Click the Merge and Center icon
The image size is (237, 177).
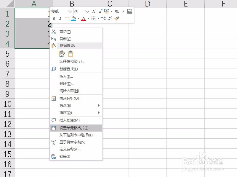click(x=129, y=12)
